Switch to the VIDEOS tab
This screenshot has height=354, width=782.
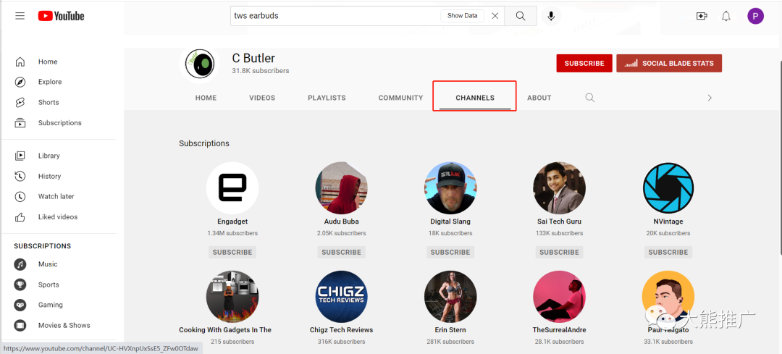[262, 98]
